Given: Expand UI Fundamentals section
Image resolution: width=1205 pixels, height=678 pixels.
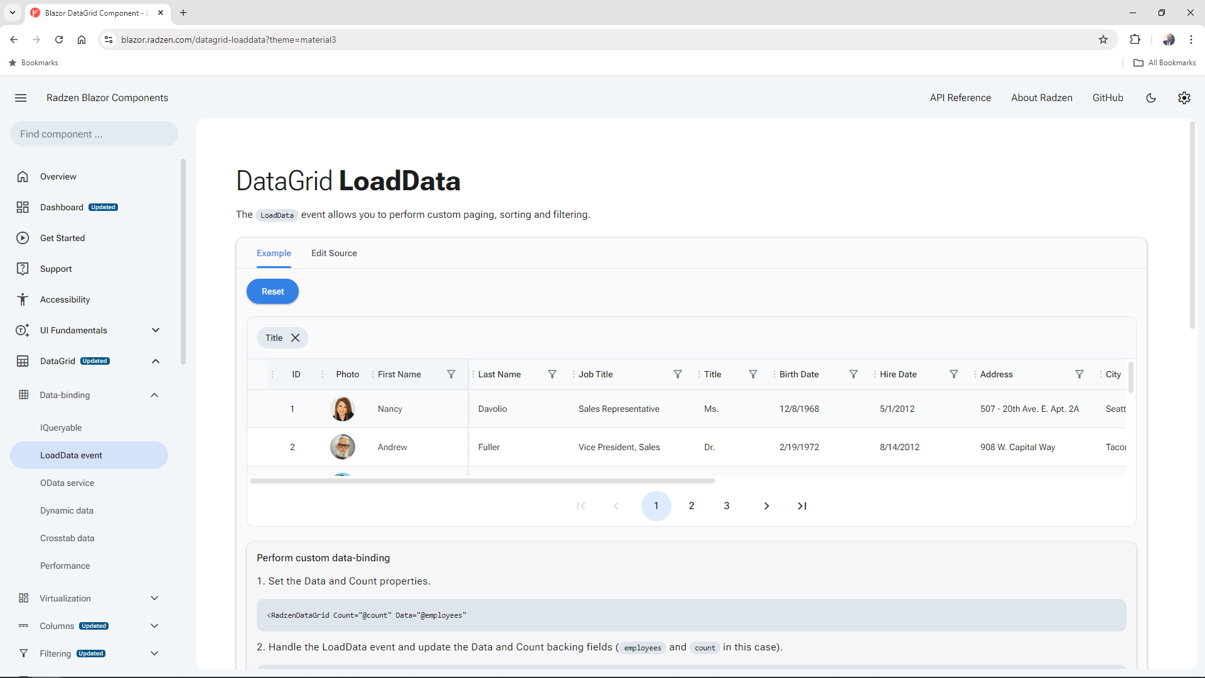Looking at the screenshot, I should tap(156, 330).
